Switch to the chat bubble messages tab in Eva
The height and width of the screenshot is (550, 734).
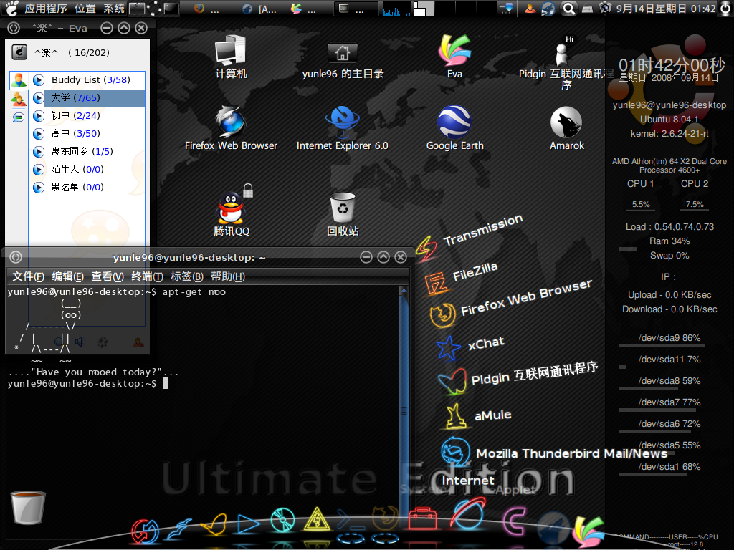click(18, 117)
